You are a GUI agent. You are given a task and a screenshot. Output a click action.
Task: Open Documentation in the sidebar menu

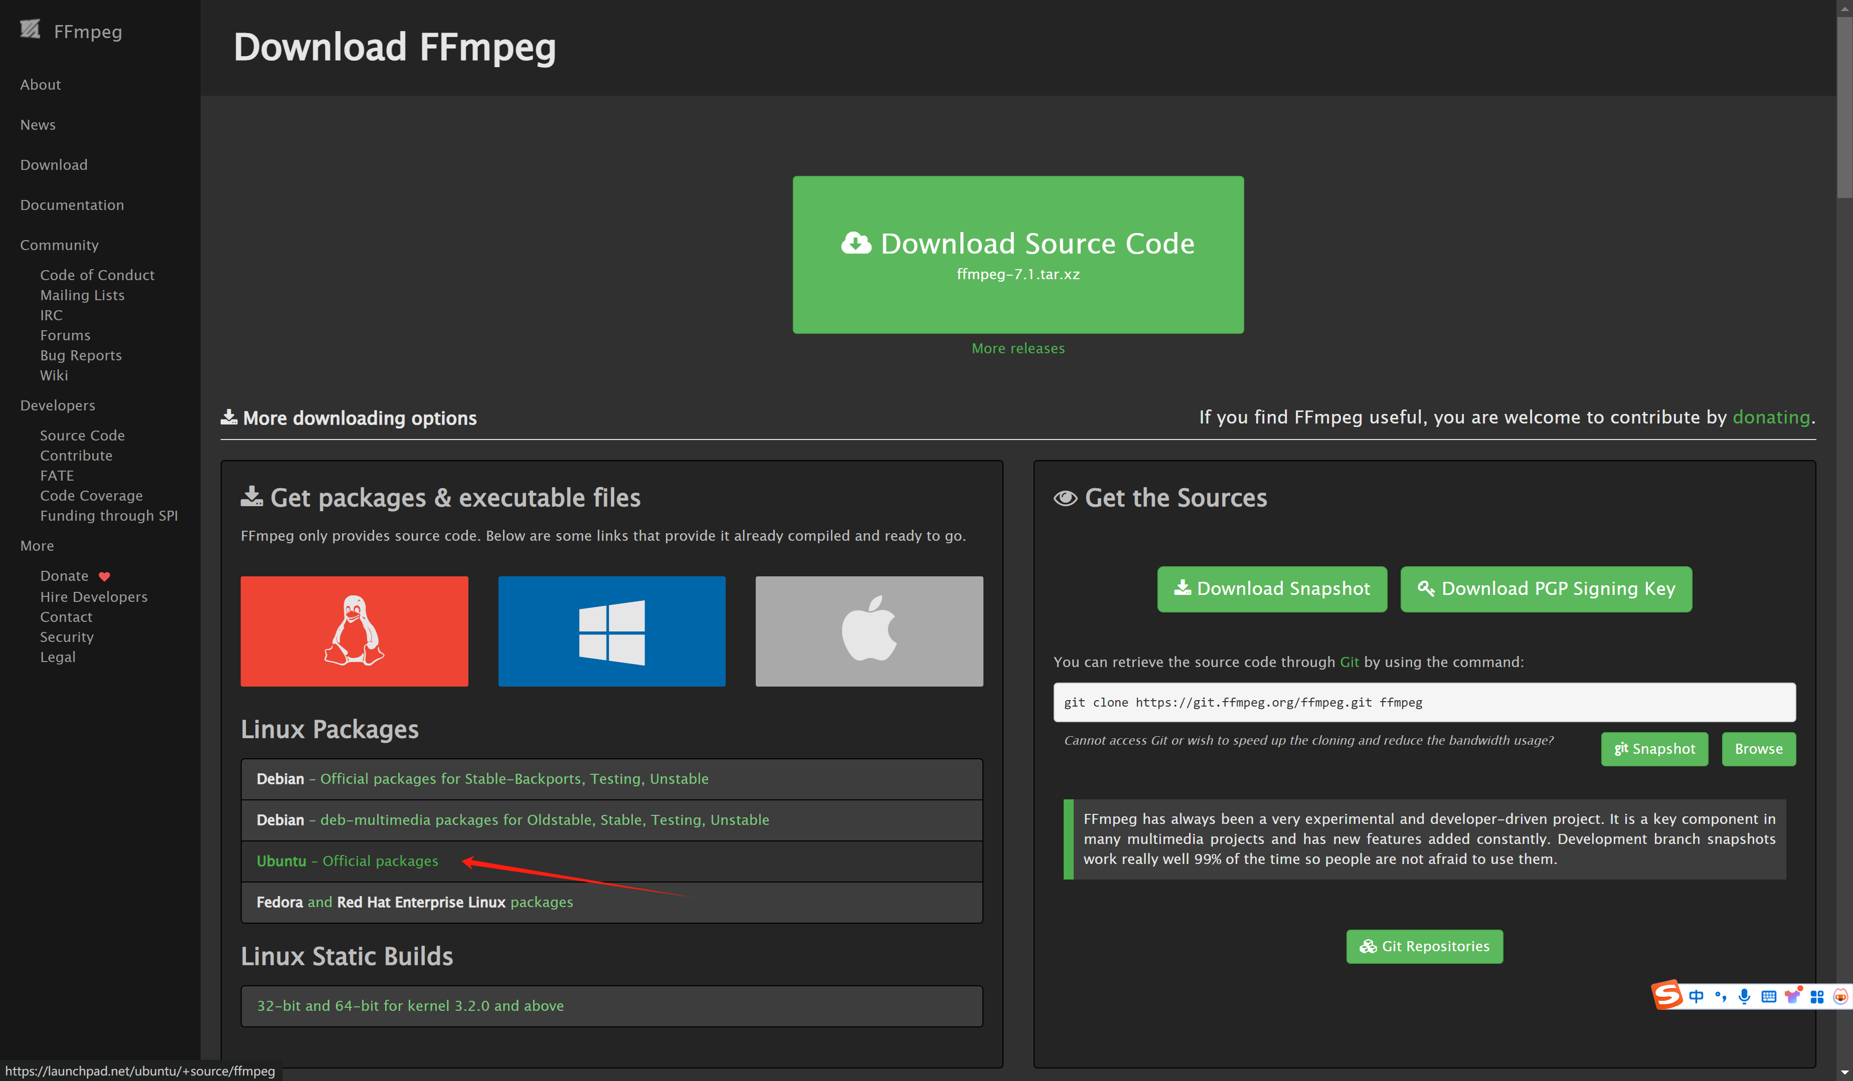click(72, 205)
